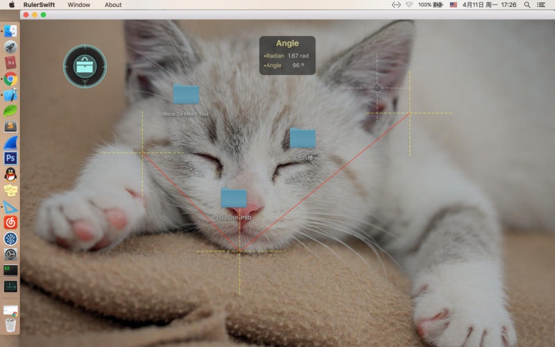The width and height of the screenshot is (555, 347).
Task: Launch Google Chrome from the dock
Action: point(10,79)
